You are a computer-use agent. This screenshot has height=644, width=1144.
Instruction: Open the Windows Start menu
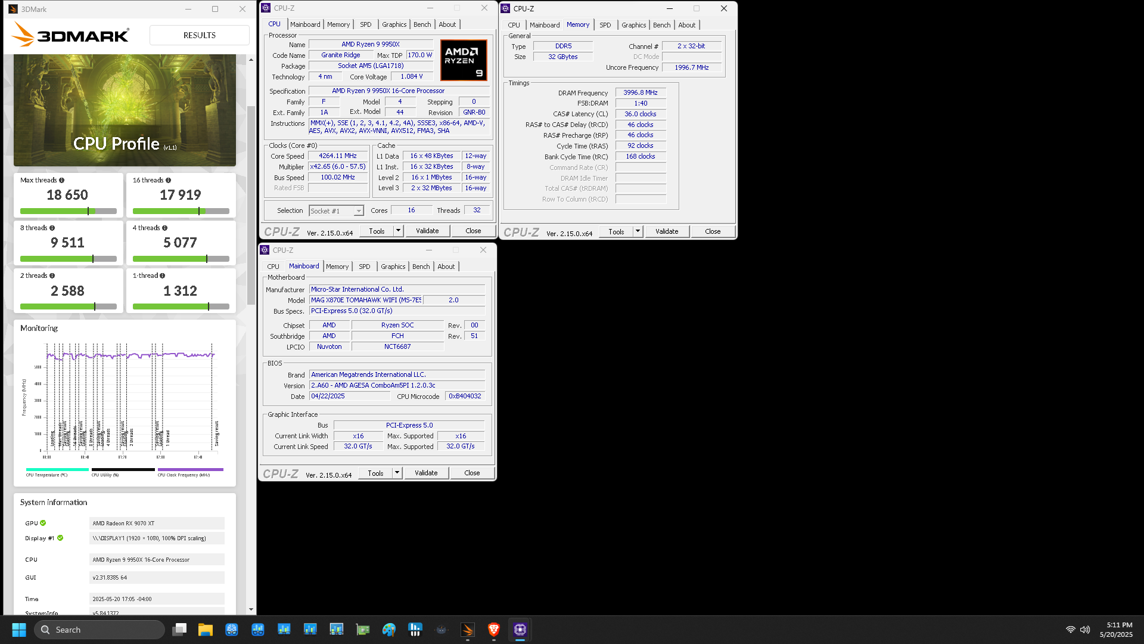click(x=19, y=630)
